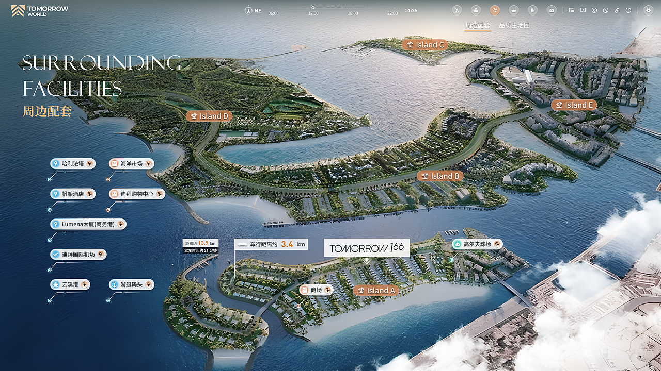This screenshot has height=371, width=661.
Task: Click the camera snapshot toolbar icon
Action: tap(552, 10)
